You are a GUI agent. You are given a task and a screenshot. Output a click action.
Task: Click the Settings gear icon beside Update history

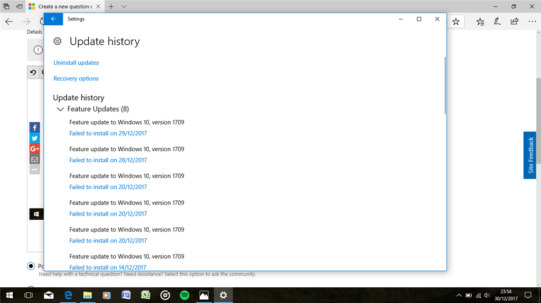point(58,41)
